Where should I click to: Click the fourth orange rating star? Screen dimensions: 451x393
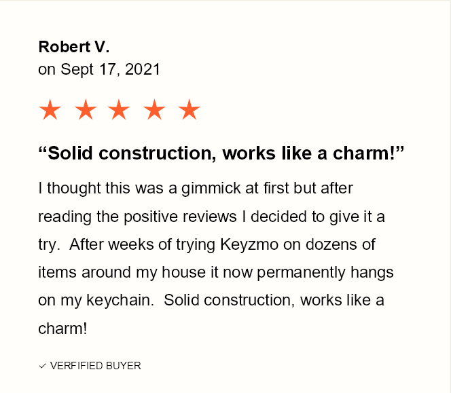154,109
